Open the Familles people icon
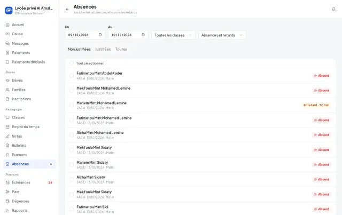 tap(7, 90)
